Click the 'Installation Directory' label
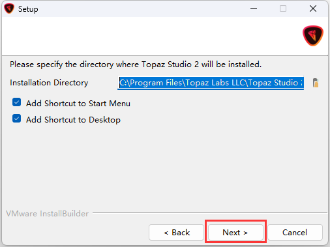The image size is (330, 247). 49,83
